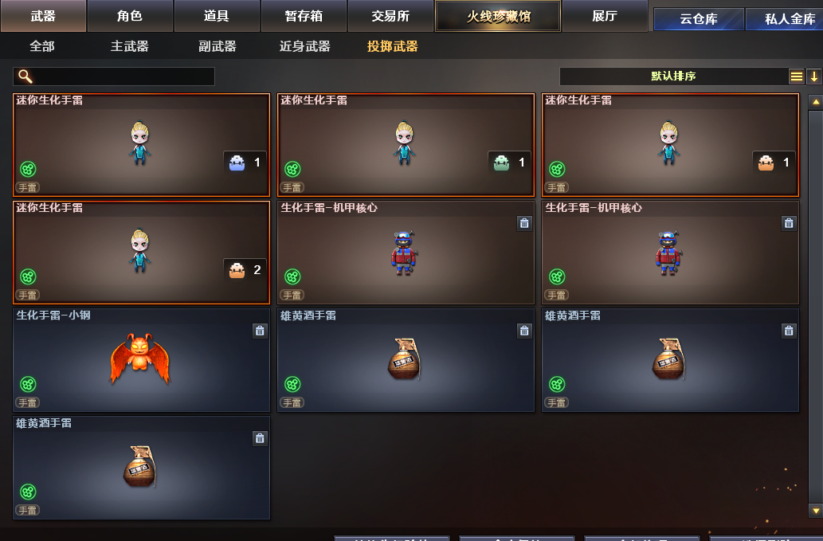Click green biohazard icon on 生化手雷-小钢 card
823x541 pixels.
29,384
